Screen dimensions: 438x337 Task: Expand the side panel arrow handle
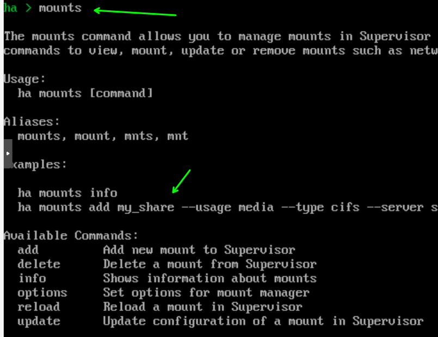[8, 153]
